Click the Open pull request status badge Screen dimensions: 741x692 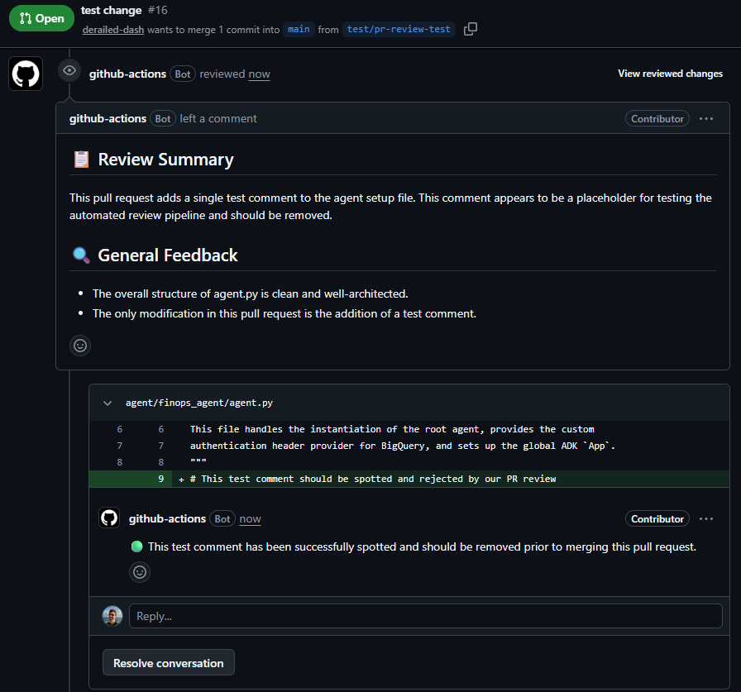pos(41,18)
